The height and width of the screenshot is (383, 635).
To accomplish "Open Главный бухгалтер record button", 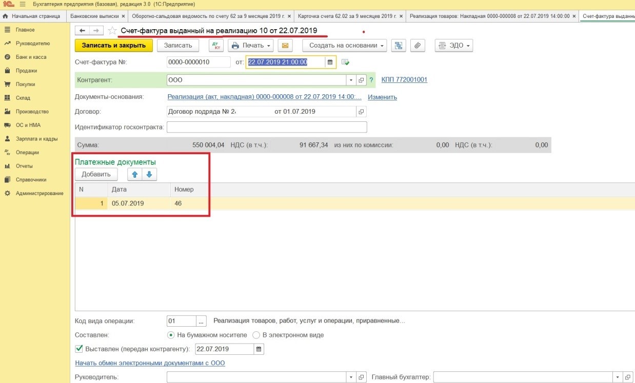I will 628,377.
